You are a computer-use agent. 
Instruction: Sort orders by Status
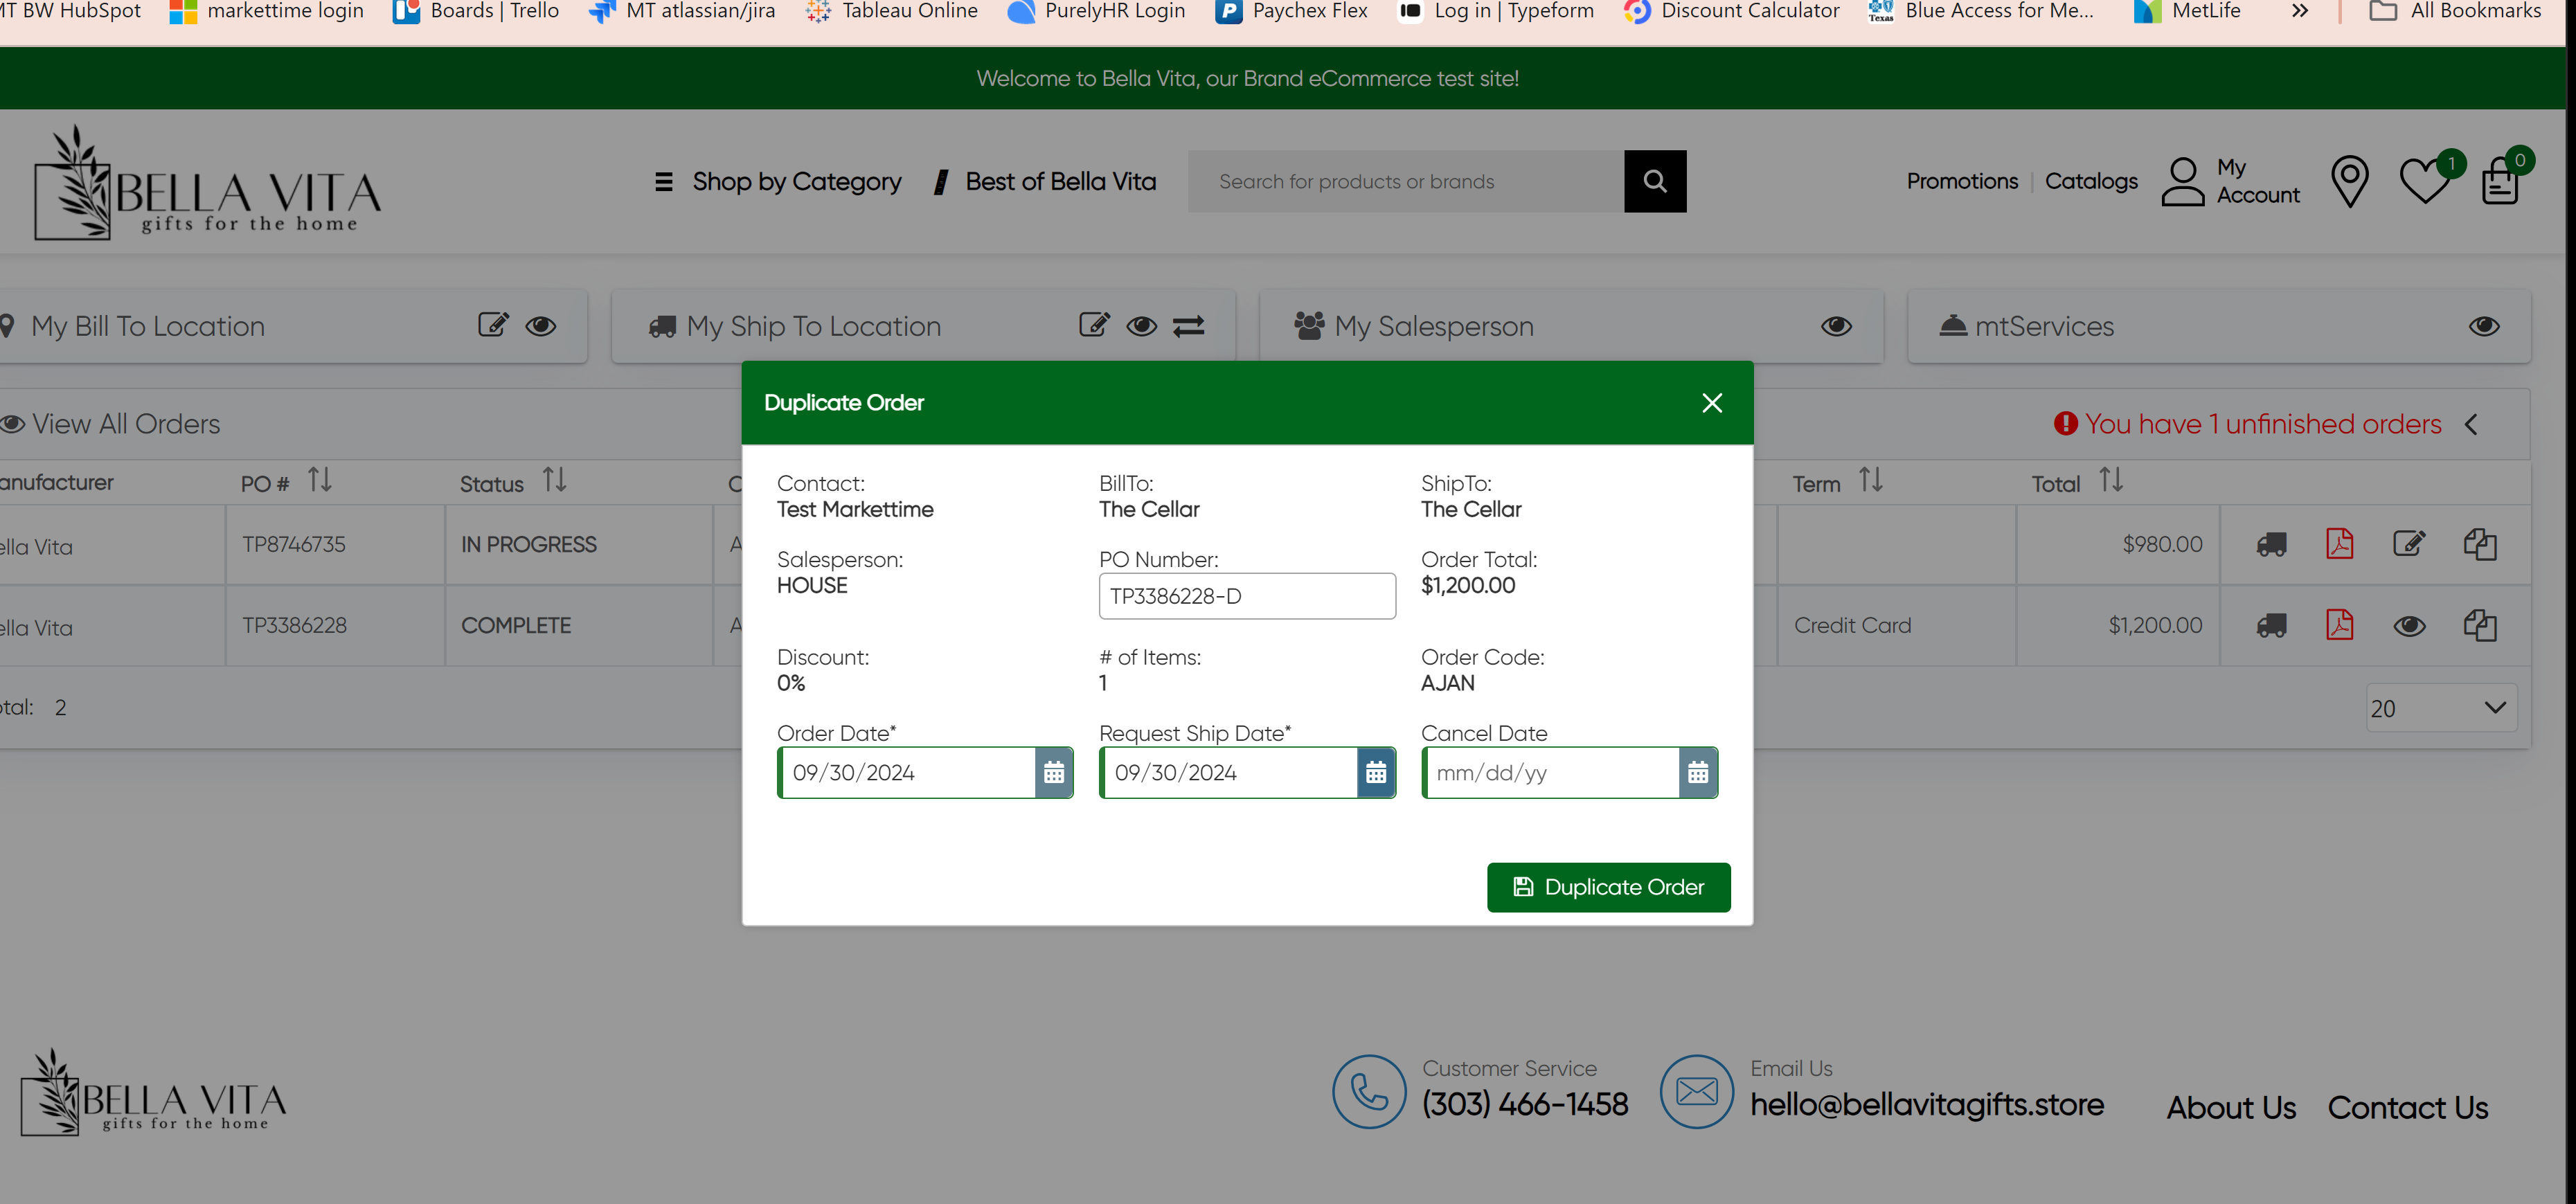click(555, 481)
